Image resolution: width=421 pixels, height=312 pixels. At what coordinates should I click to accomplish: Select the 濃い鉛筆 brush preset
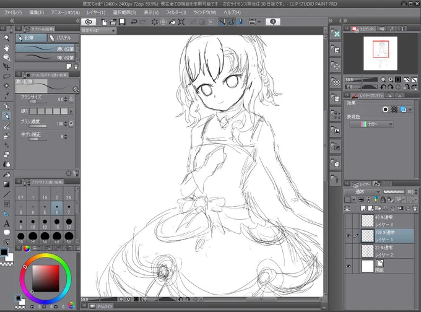tap(45, 49)
